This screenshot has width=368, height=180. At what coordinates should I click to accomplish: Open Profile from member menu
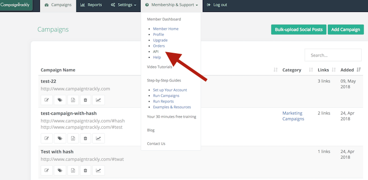(x=159, y=34)
